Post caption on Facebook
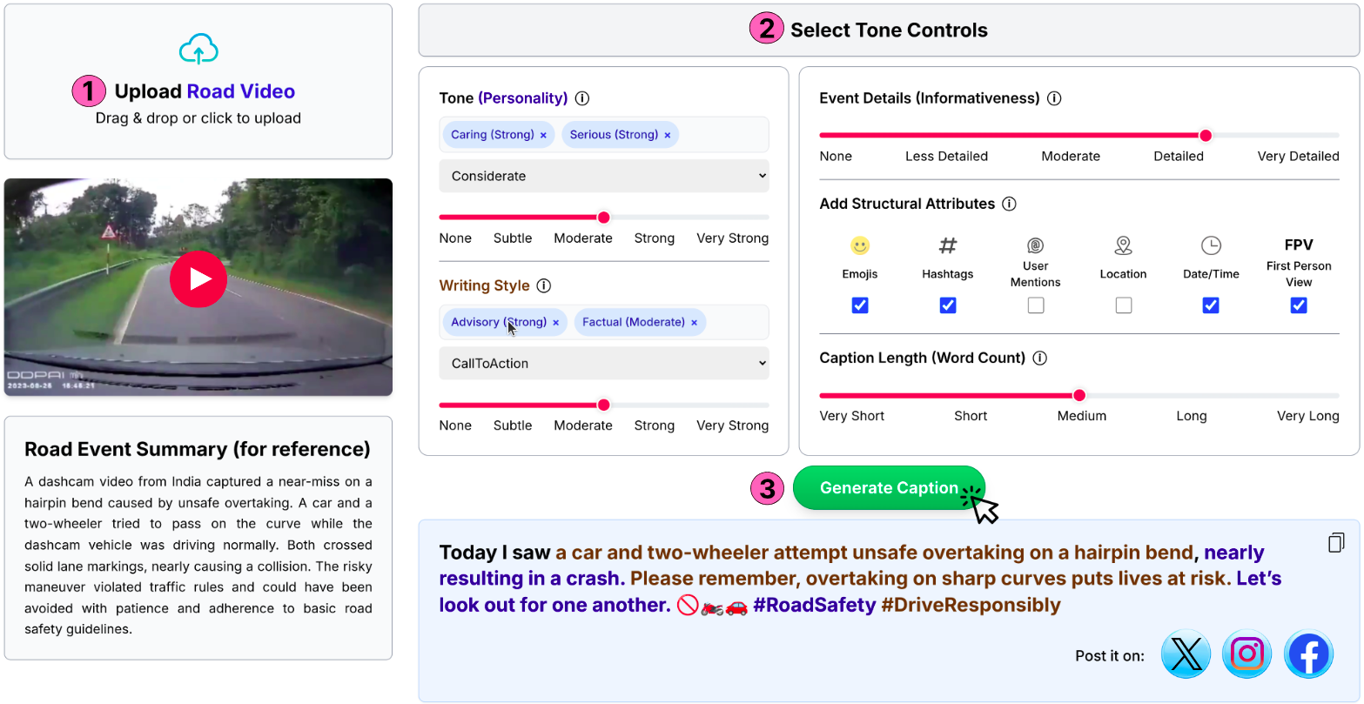The width and height of the screenshot is (1364, 704). (x=1308, y=654)
